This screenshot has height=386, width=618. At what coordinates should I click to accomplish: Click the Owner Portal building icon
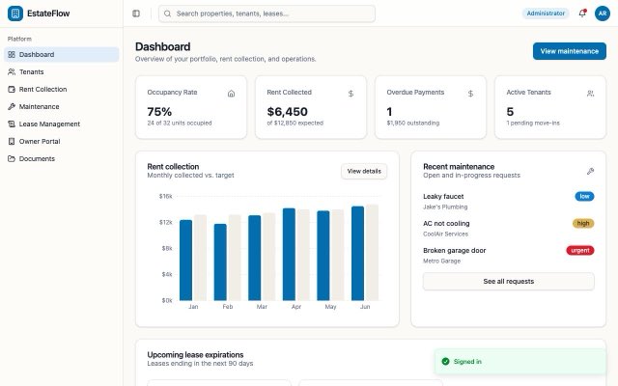point(12,141)
